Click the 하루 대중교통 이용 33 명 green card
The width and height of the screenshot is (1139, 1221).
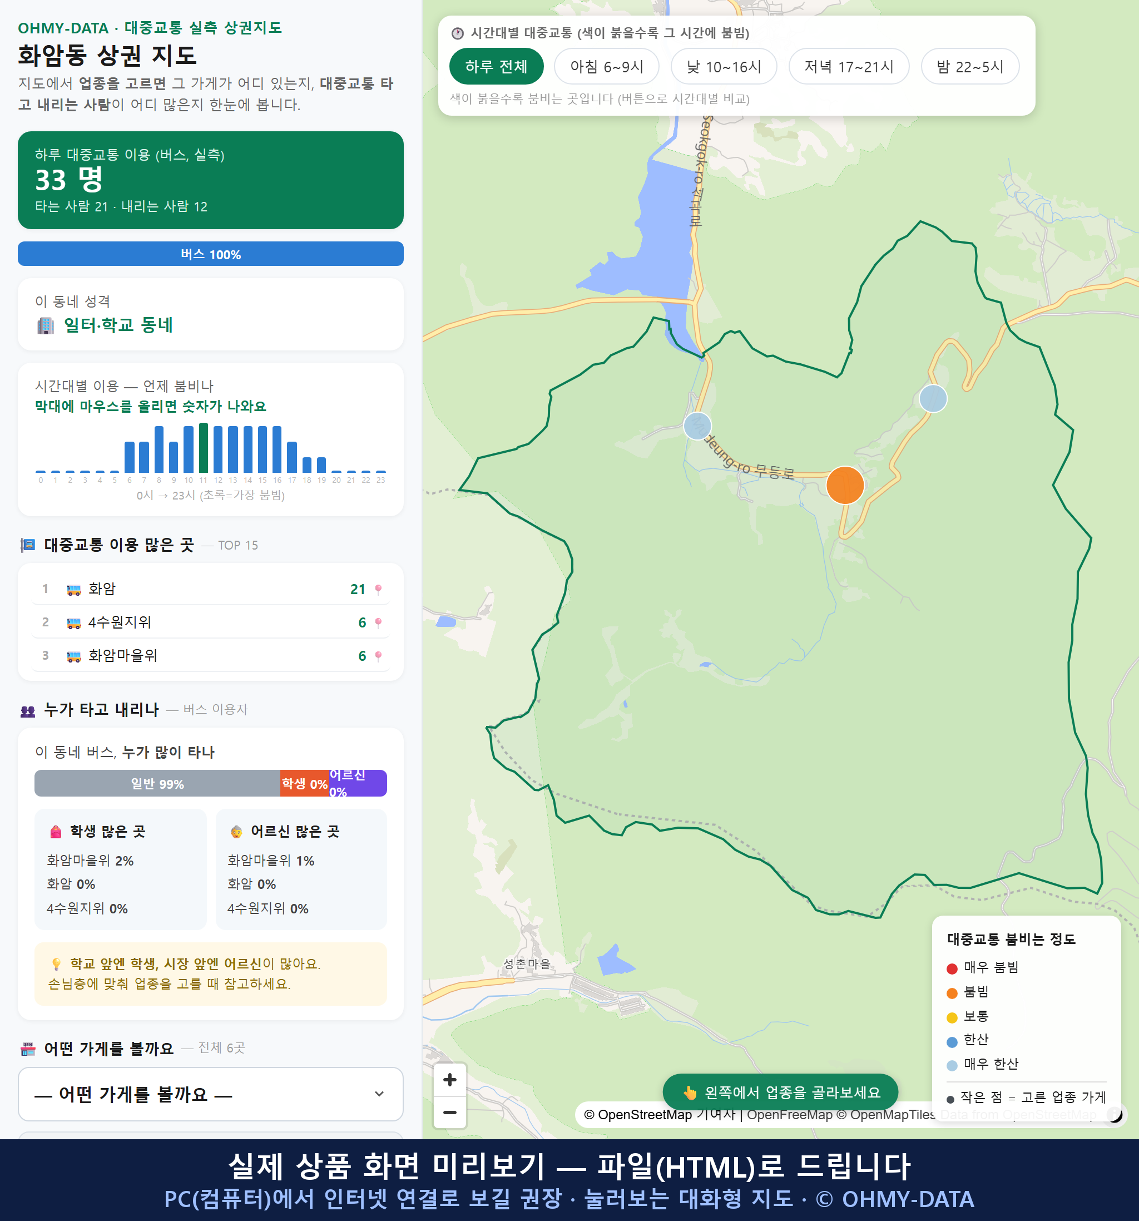click(x=211, y=180)
